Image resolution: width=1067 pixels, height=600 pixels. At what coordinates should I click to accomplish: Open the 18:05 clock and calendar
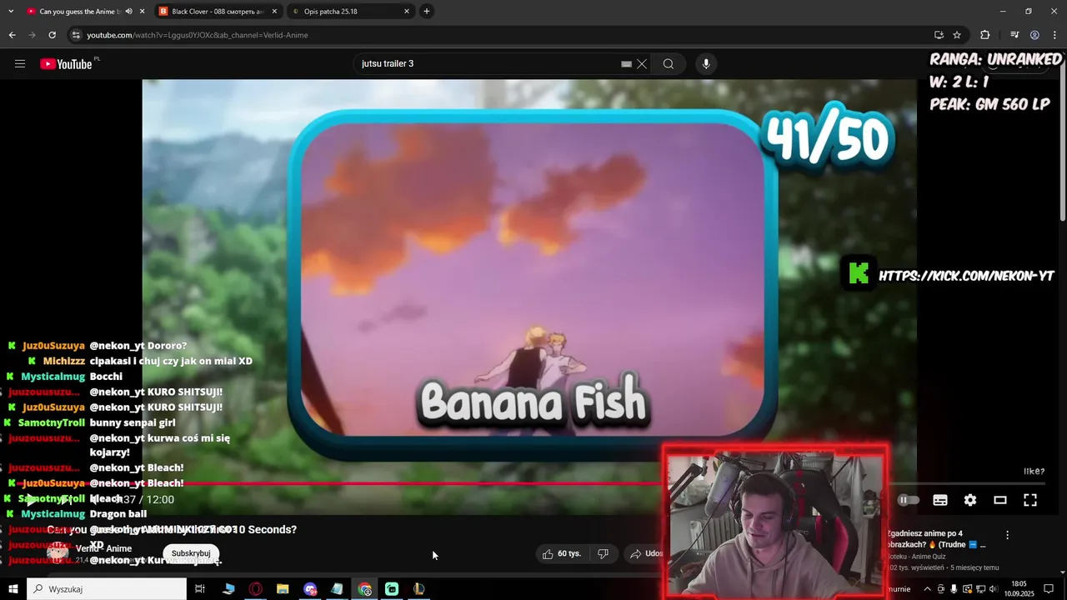click(1019, 589)
